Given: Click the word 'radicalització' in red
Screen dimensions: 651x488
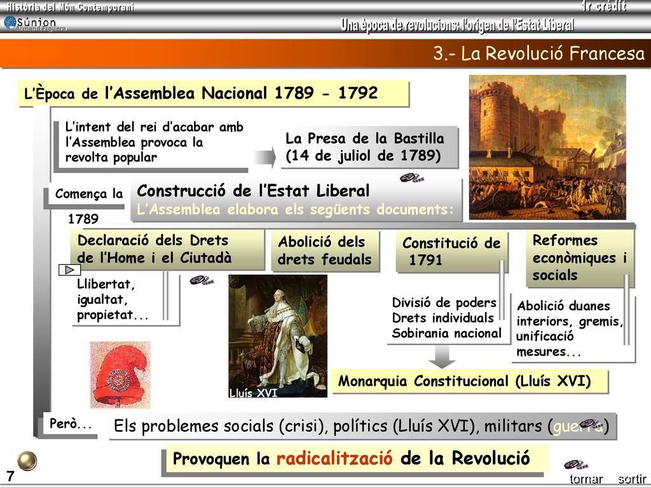Looking at the screenshot, I should 334,459.
